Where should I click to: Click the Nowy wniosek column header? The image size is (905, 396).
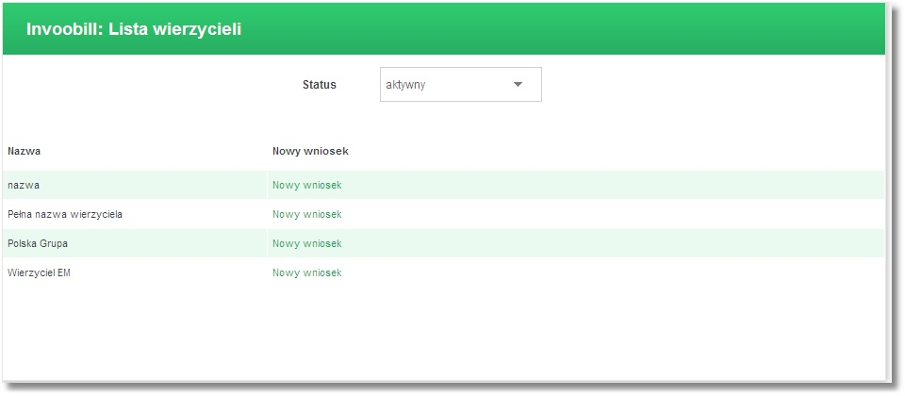[310, 151]
